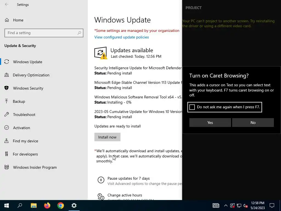281x211 pixels.
Task: Open Windows Insider Program settings
Action: [44, 167]
